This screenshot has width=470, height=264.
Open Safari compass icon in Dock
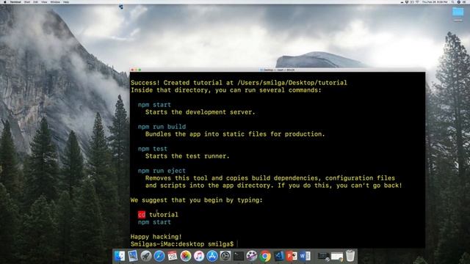point(159,256)
